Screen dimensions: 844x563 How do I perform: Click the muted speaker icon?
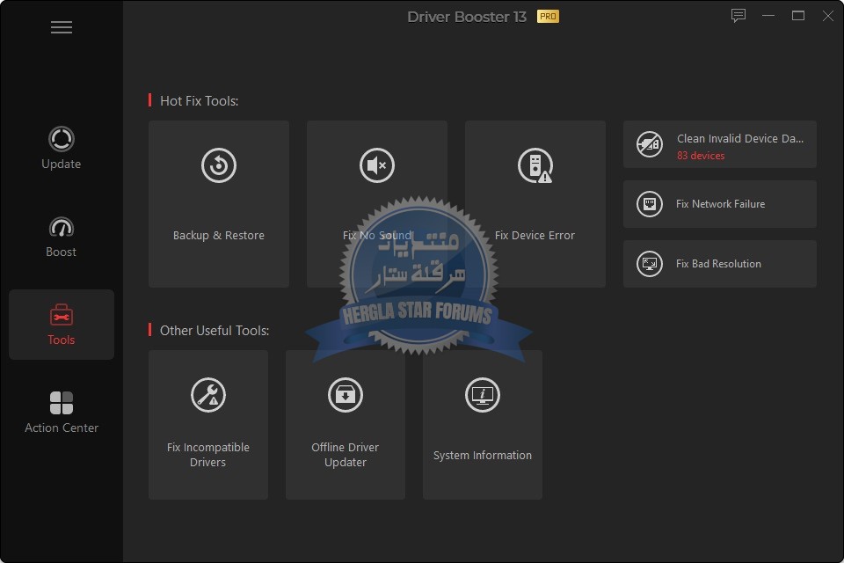point(377,165)
